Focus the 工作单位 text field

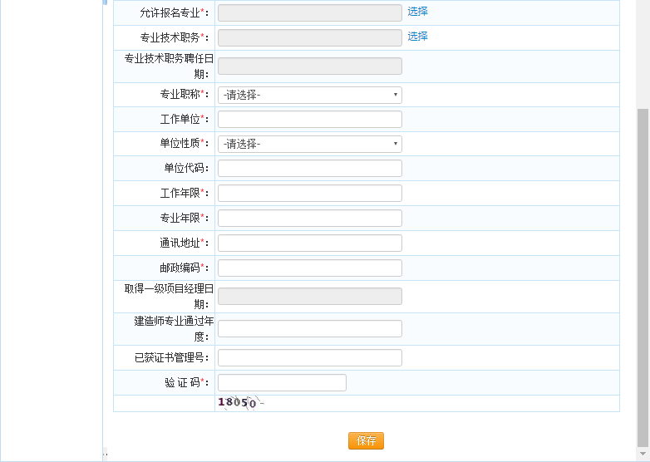[x=309, y=119]
